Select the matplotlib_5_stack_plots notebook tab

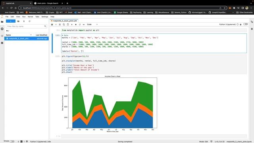point(64,21)
